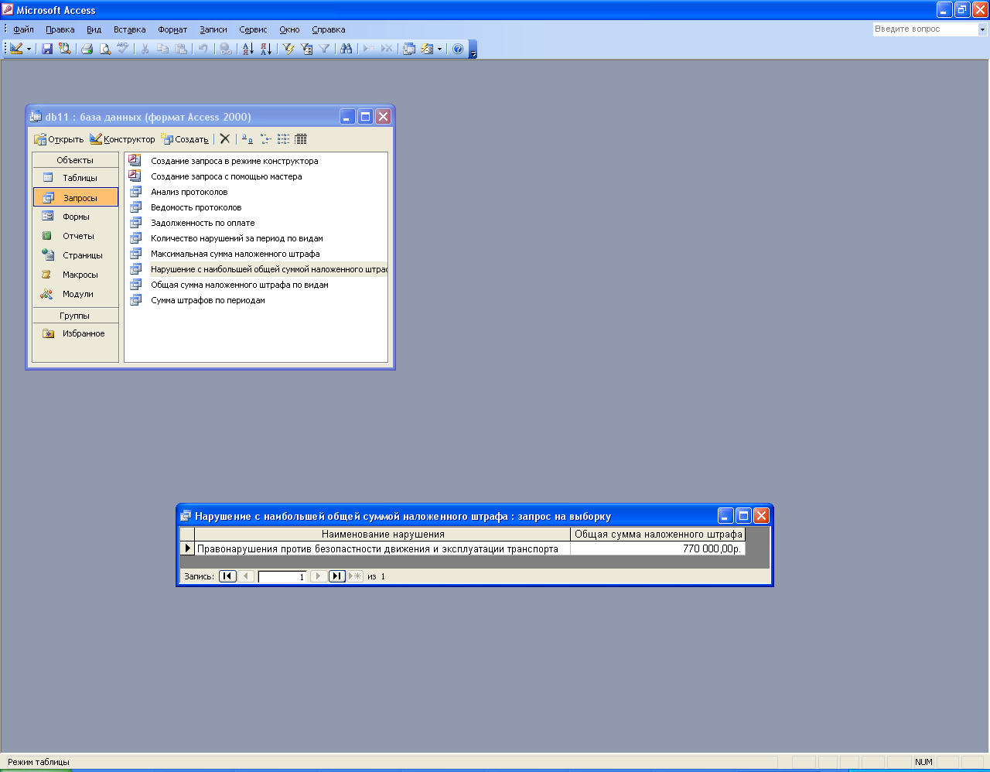Click the 'Введите вопрос' help input box
The height and width of the screenshot is (772, 990).
click(x=925, y=29)
